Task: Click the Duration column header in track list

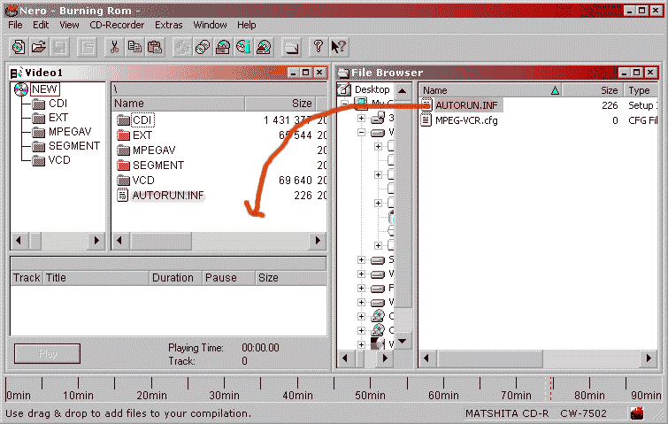Action: pos(175,278)
